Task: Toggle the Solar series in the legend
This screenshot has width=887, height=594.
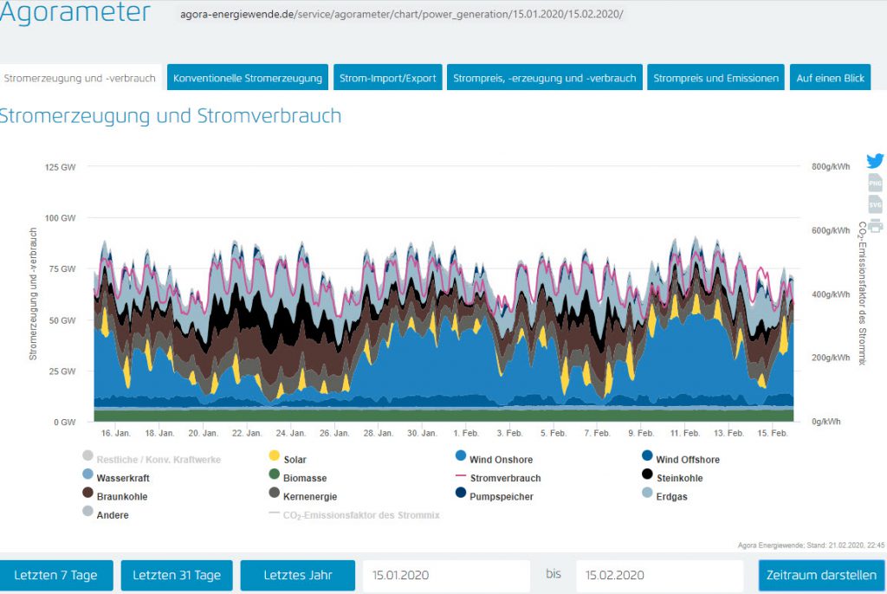Action: tap(295, 460)
